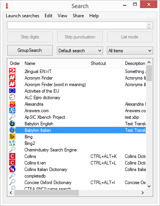Select the 2lingual EN>IT entry
Screen dimensions: 160x206
38,71
